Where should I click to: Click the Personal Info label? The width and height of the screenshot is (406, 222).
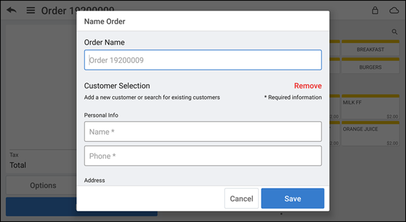coord(101,115)
